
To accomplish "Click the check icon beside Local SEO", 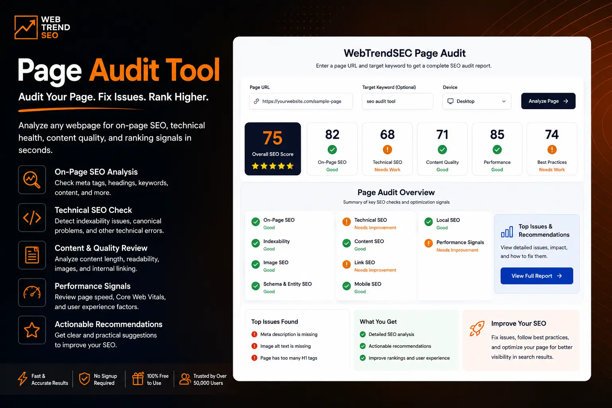I will (x=429, y=222).
